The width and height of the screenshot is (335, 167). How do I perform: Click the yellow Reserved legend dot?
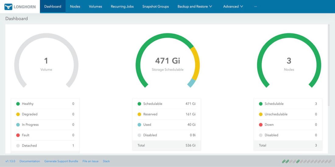pos(139,114)
